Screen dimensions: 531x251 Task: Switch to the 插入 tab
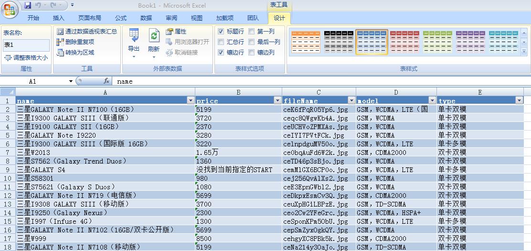tap(59, 18)
